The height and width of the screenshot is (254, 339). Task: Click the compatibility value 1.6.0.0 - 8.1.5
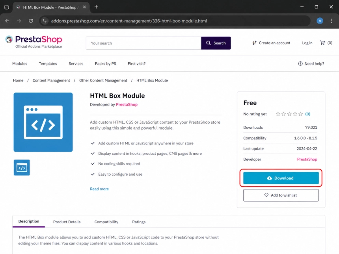click(x=305, y=138)
